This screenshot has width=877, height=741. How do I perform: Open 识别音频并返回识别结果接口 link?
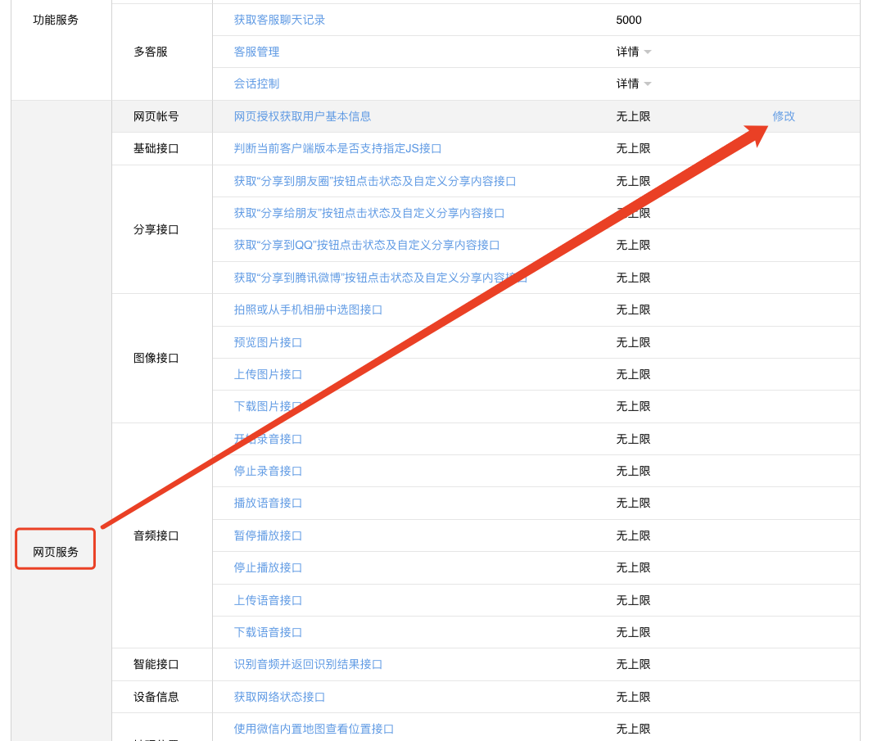point(308,664)
